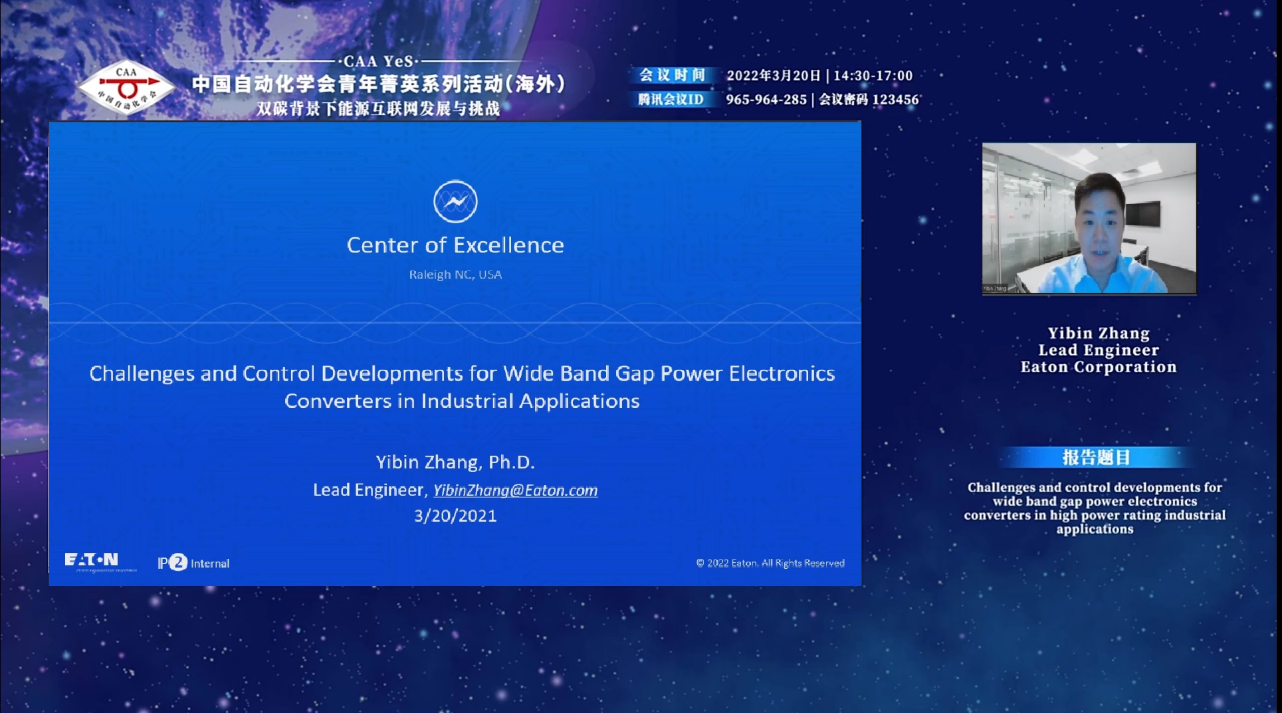
Task: Open the YibinZhang@Eaton.com email link
Action: tap(515, 490)
